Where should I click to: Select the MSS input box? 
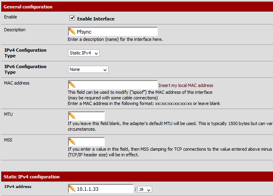pos(90,141)
